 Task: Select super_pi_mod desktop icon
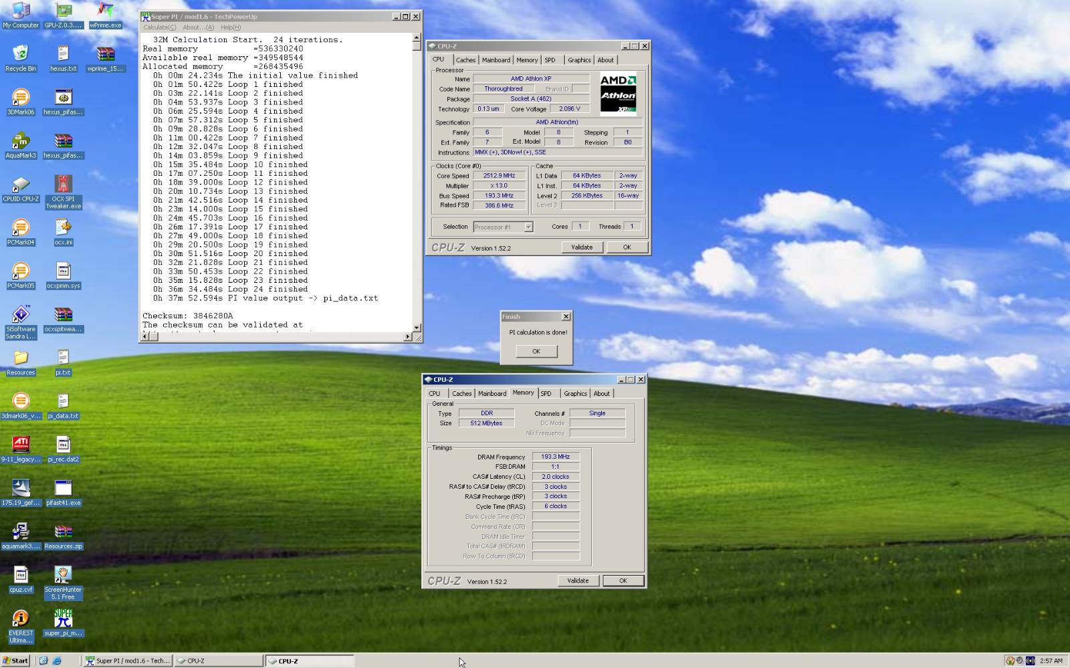pyautogui.click(x=63, y=623)
